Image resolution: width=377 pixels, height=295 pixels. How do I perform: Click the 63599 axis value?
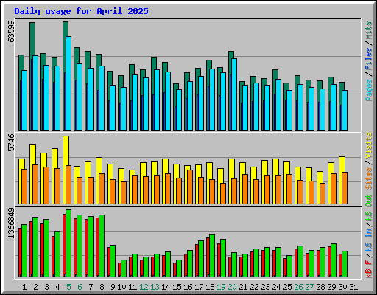(11, 31)
